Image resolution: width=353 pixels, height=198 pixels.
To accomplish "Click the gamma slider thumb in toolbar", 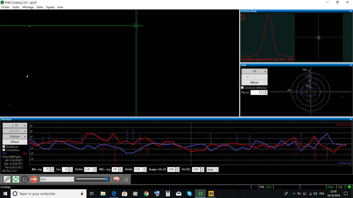I will click(x=107, y=179).
